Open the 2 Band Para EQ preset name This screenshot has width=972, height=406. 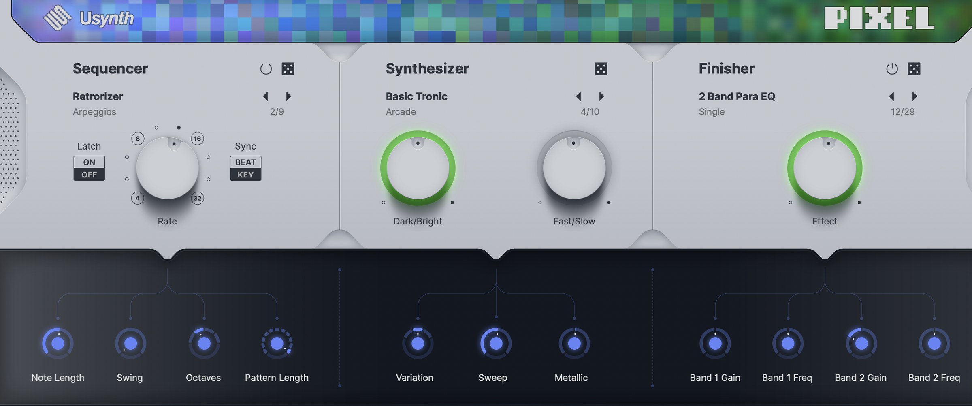pos(737,96)
